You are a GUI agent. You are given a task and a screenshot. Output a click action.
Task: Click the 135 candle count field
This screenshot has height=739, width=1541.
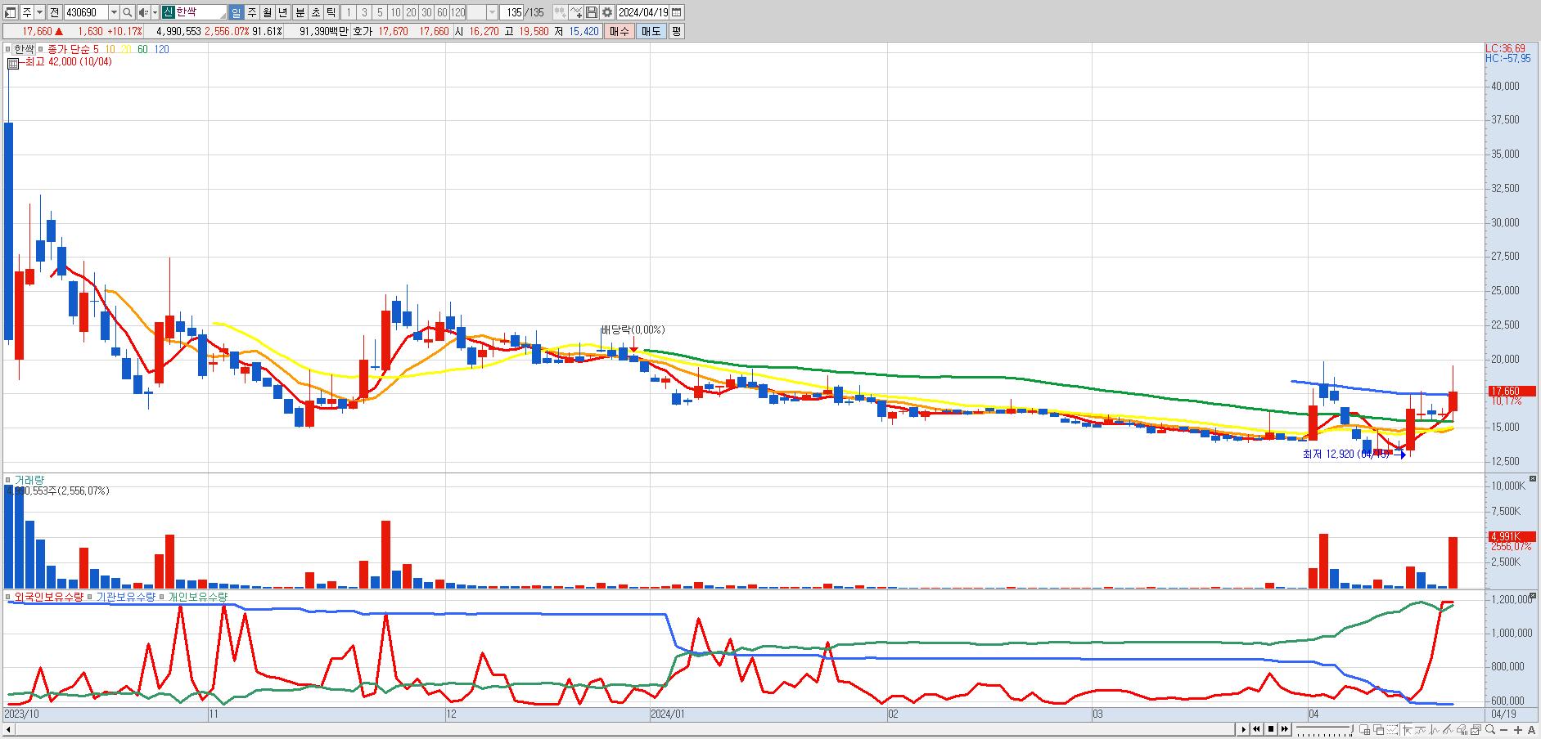click(x=512, y=12)
